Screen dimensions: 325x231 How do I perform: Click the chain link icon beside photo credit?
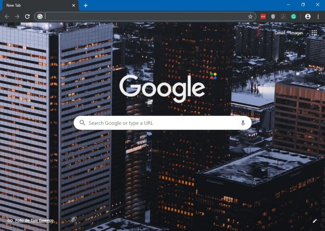coord(10,220)
